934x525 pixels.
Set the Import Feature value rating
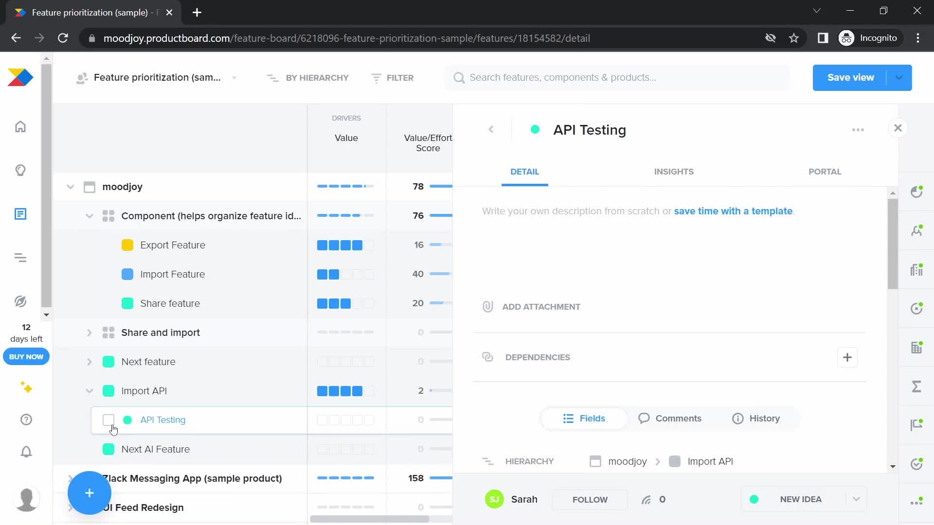(x=345, y=274)
